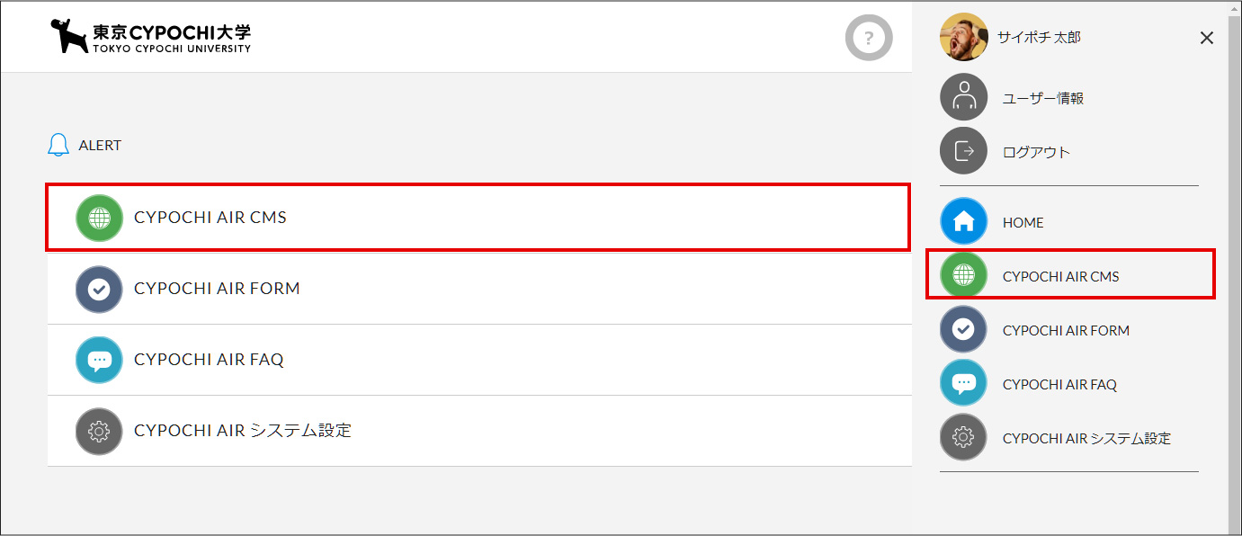The width and height of the screenshot is (1242, 536).
Task: Click the side panel green globe icon
Action: click(963, 275)
